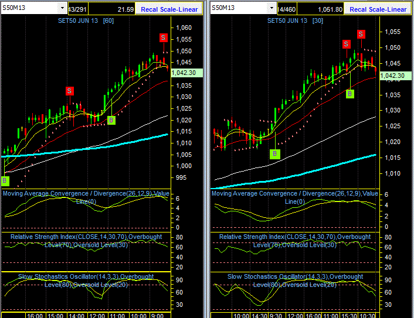Click the 1,042.30 price tag on left chart
Image resolution: width=414 pixels, height=318 pixels.
click(187, 73)
